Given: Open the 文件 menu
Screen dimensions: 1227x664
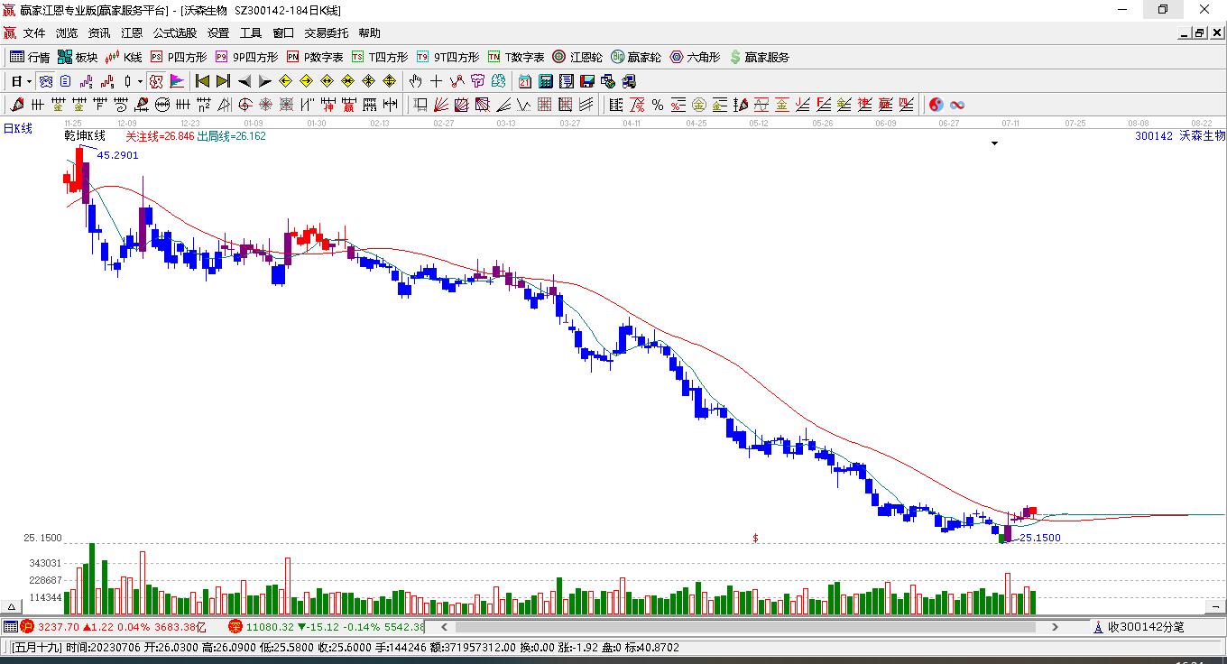Looking at the screenshot, I should click(x=34, y=33).
